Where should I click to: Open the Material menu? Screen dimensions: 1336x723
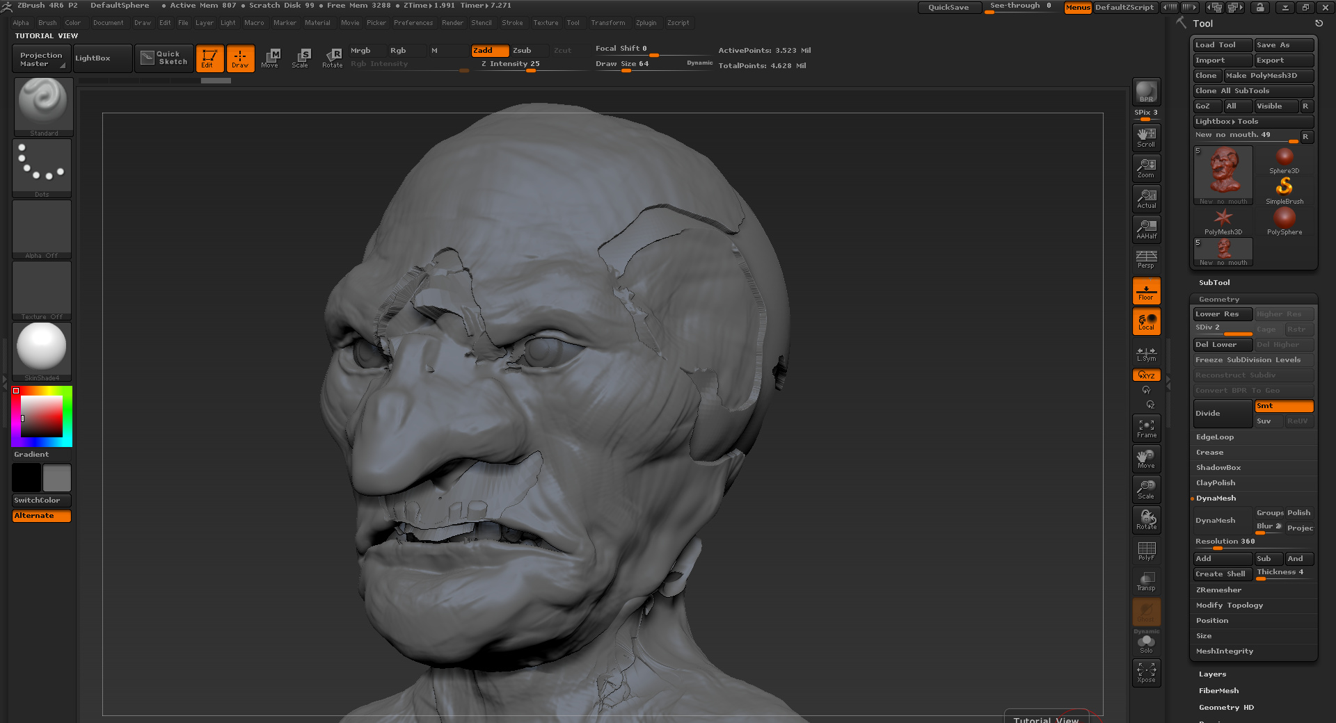pos(317,23)
